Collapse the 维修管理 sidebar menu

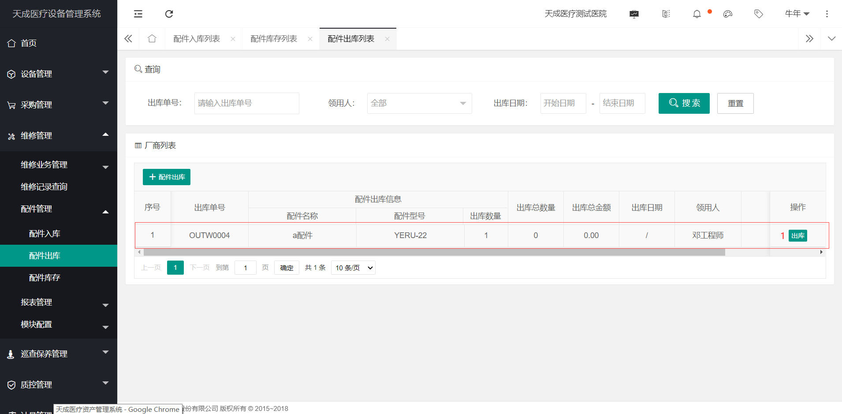point(59,136)
